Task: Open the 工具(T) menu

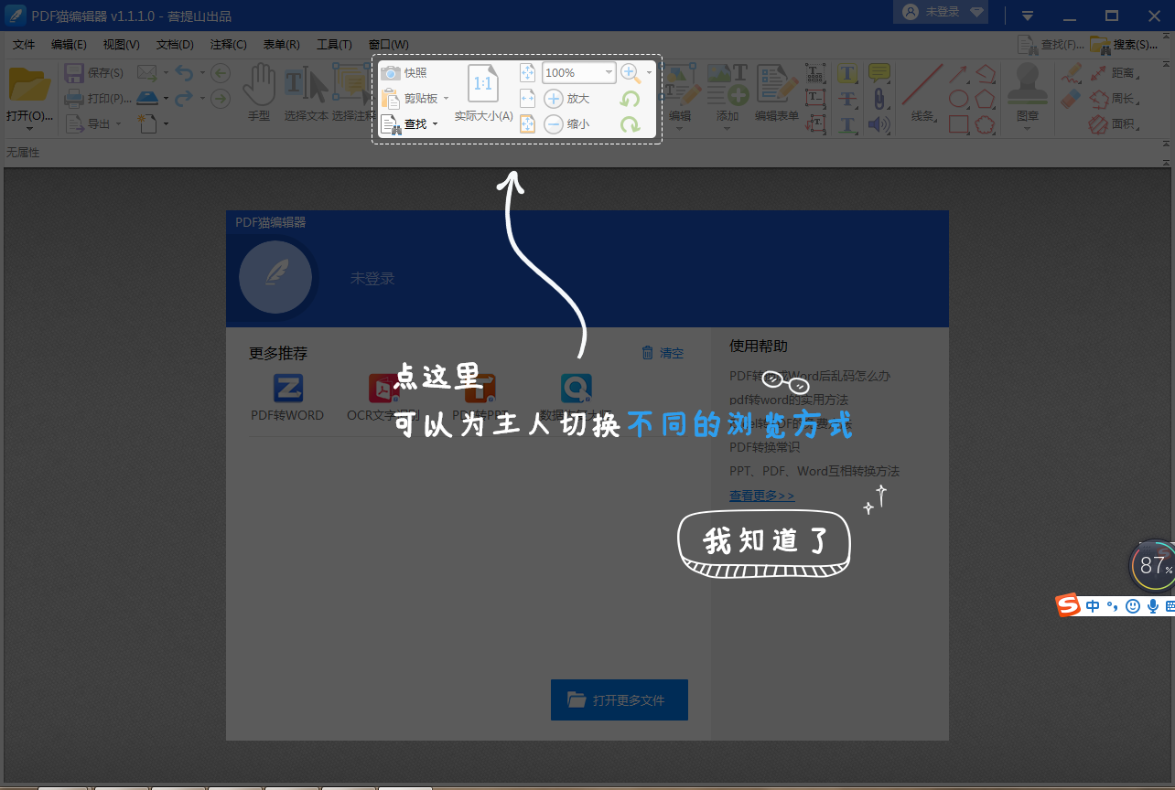Action: [x=333, y=44]
